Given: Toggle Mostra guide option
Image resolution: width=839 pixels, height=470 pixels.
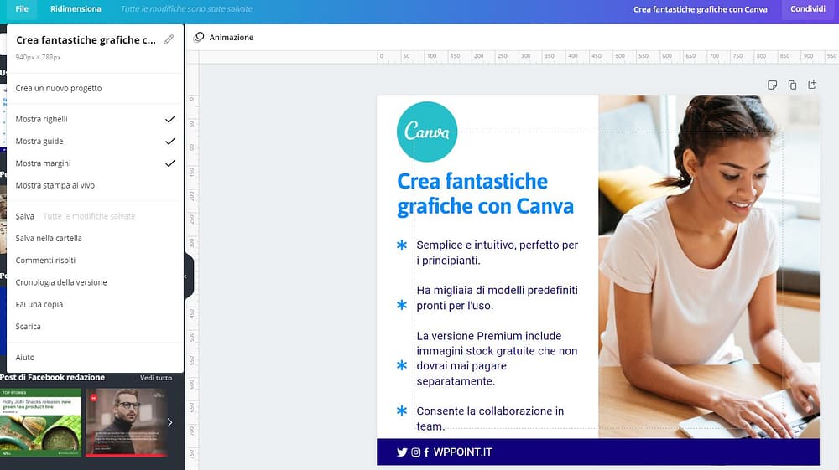Looking at the screenshot, I should tap(96, 141).
